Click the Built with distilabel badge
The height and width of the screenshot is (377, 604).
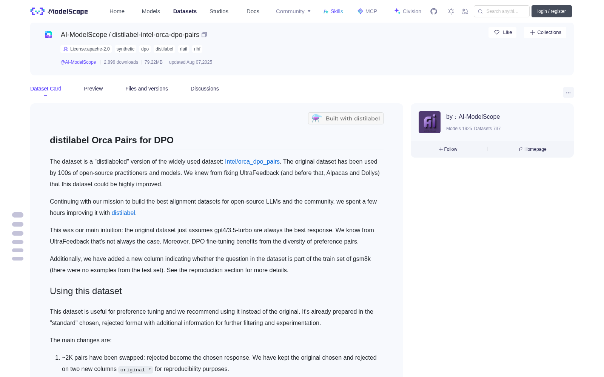click(346, 118)
